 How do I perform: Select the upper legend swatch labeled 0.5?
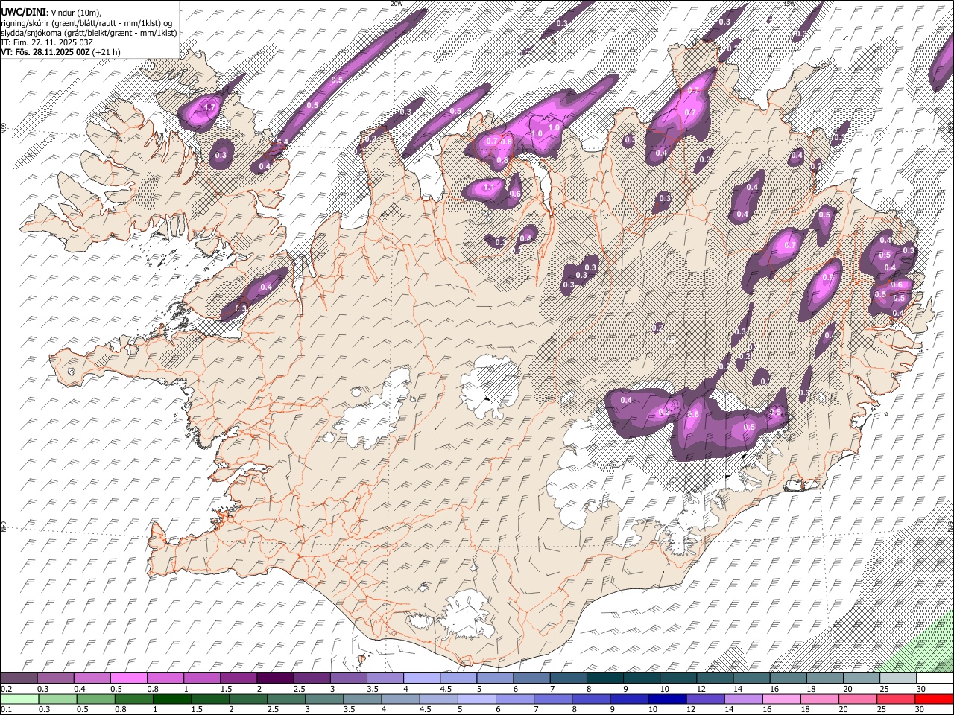[128, 679]
